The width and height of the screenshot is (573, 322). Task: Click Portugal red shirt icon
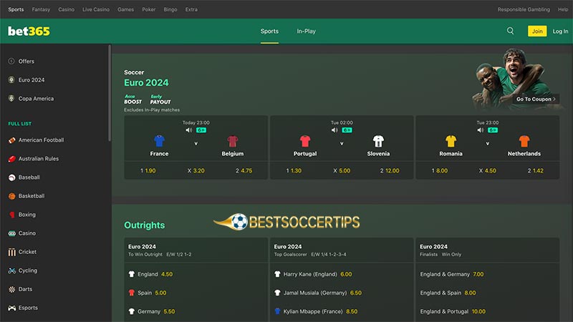[x=305, y=141]
